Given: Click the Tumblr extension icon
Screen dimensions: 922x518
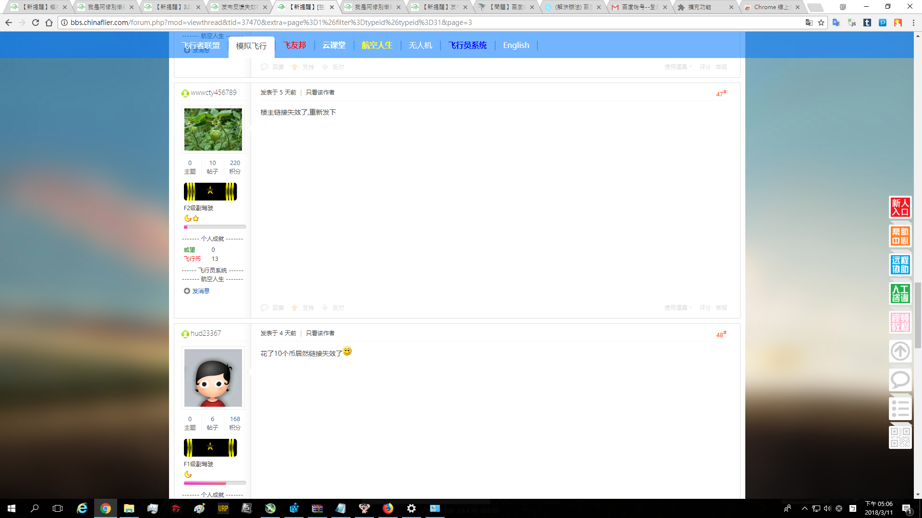Looking at the screenshot, I should pos(867,23).
